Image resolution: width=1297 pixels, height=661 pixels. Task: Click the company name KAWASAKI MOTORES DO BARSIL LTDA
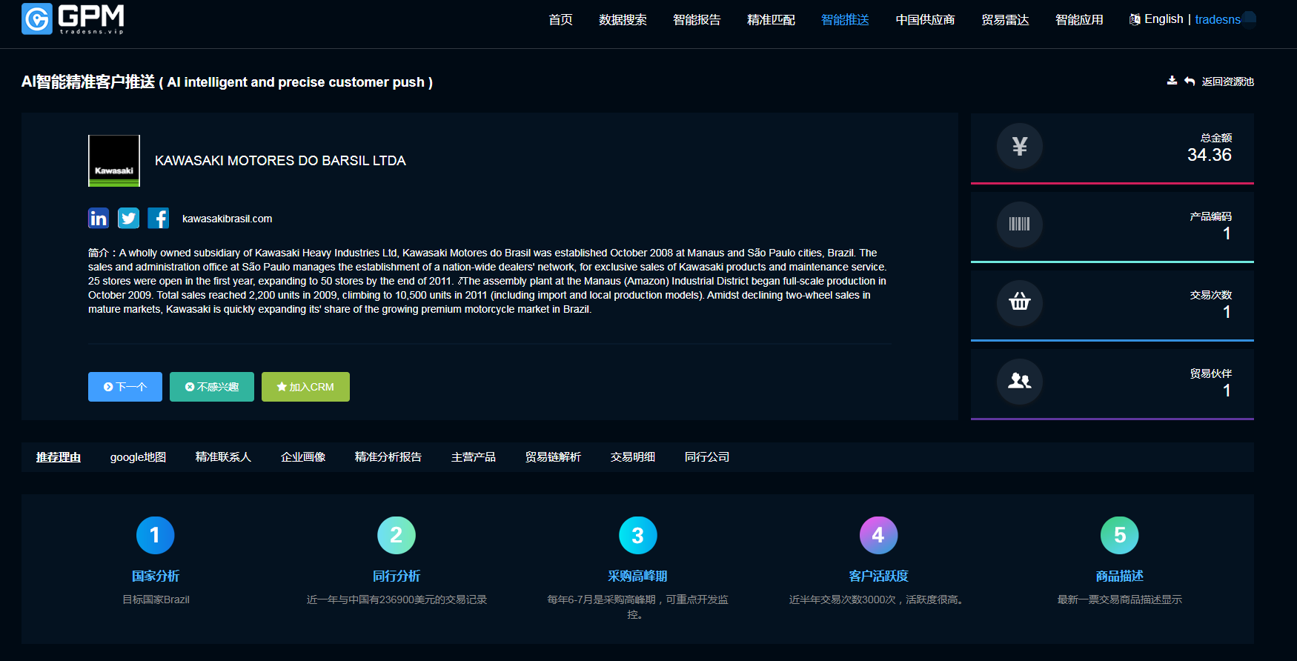(x=280, y=161)
